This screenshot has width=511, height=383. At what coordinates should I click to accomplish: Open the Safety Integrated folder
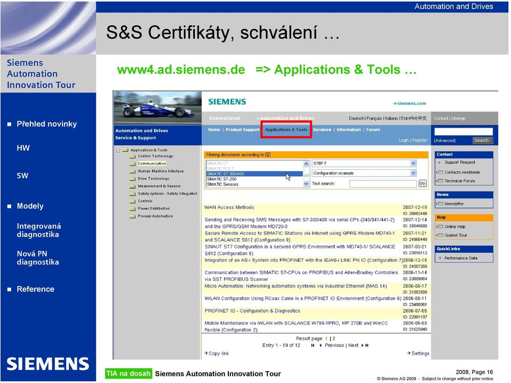tap(168, 194)
